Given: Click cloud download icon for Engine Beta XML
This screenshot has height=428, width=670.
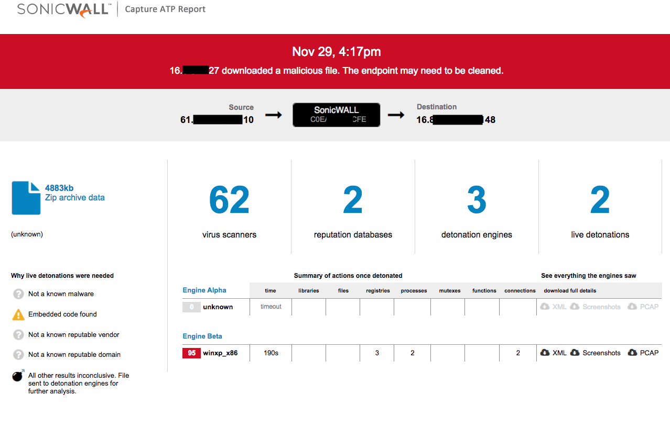Looking at the screenshot, I should [x=545, y=353].
